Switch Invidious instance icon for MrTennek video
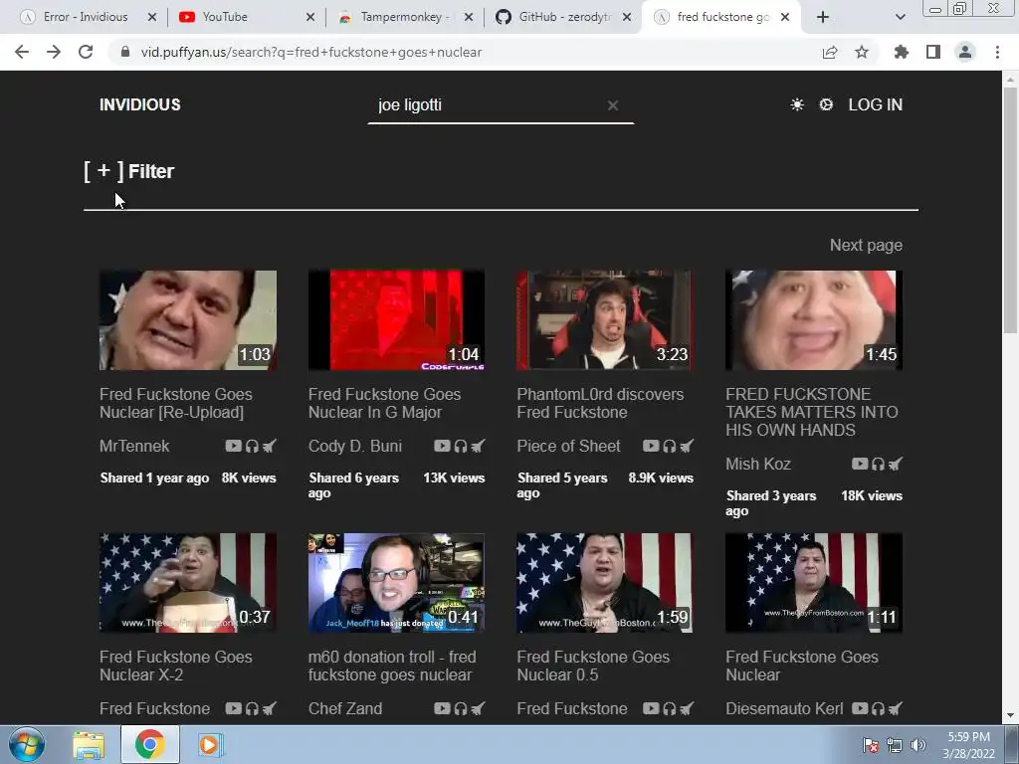Viewport: 1019px width, 764px height. click(269, 446)
